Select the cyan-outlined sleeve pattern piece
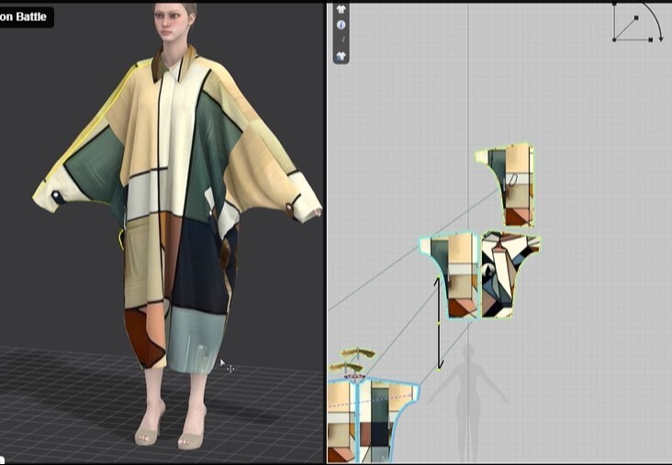 coord(459,274)
